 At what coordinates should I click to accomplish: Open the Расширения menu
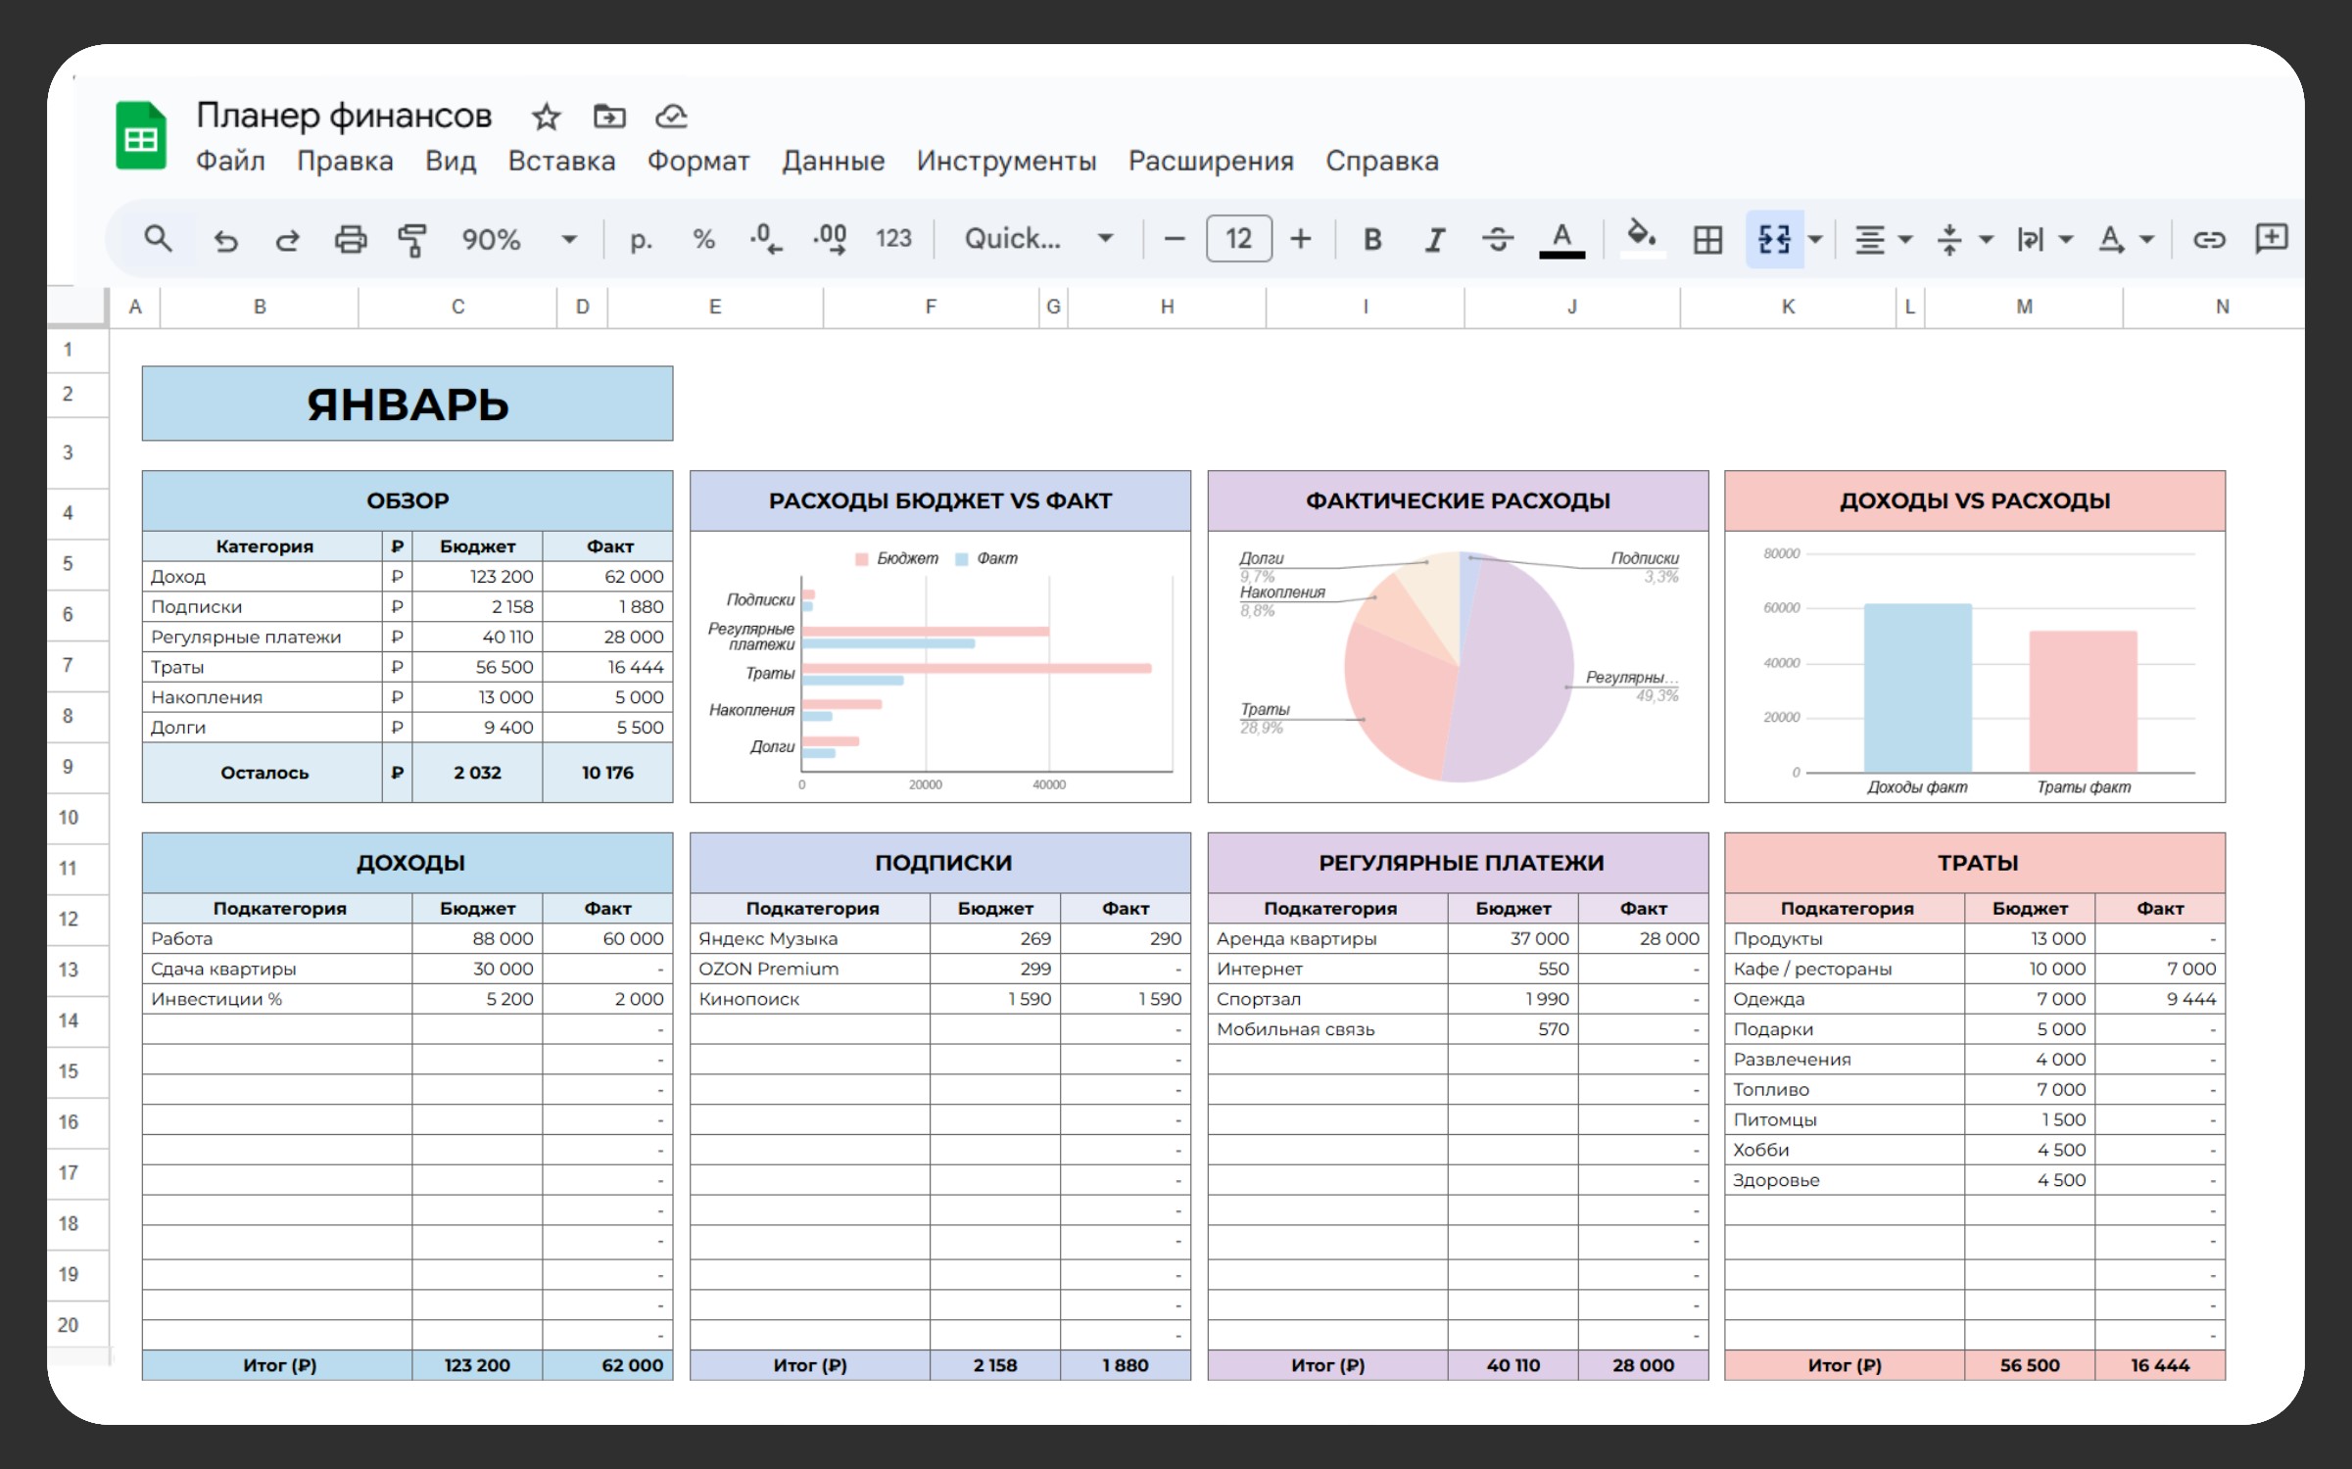pos(1211,161)
